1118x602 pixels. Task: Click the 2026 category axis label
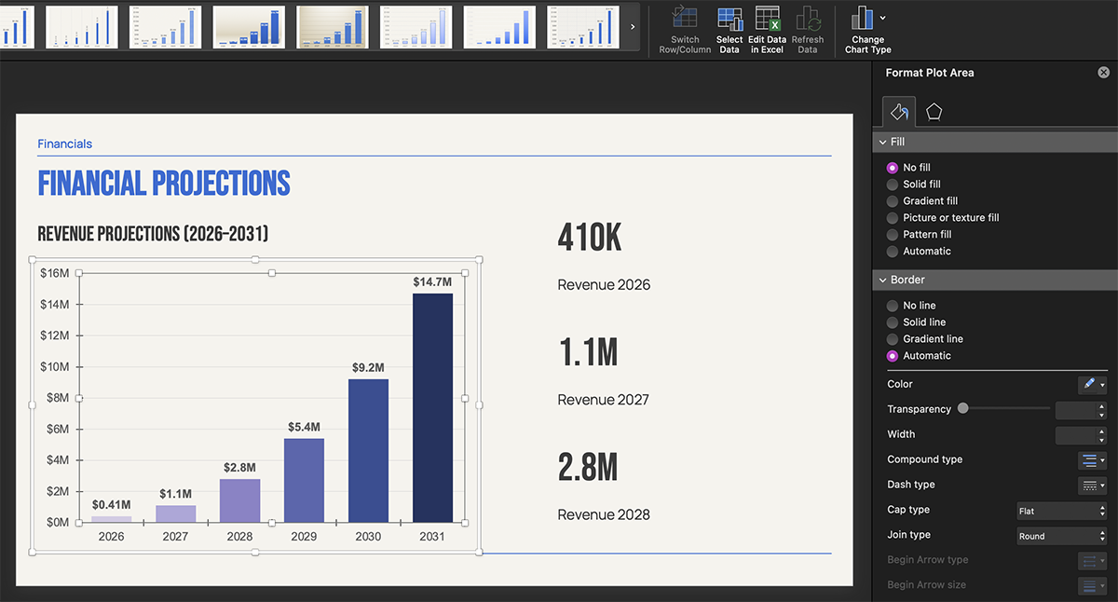point(111,537)
